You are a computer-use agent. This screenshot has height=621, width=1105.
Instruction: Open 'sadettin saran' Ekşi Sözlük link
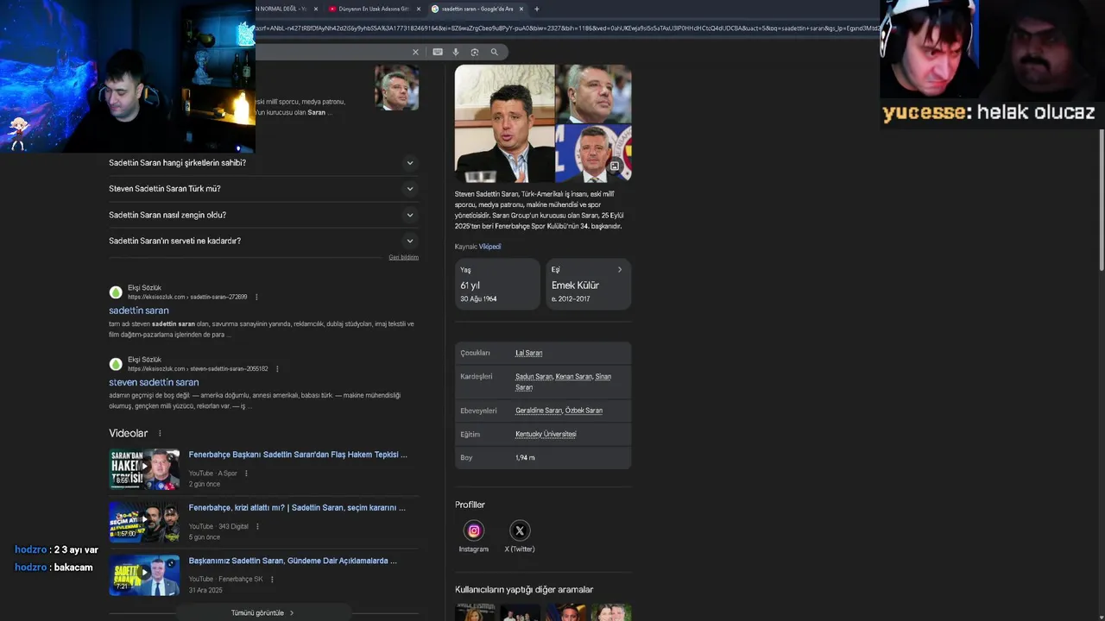[x=139, y=310]
